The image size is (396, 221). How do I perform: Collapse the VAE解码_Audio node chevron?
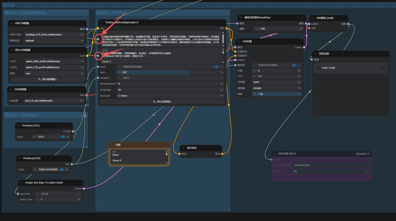[x=313, y=18]
